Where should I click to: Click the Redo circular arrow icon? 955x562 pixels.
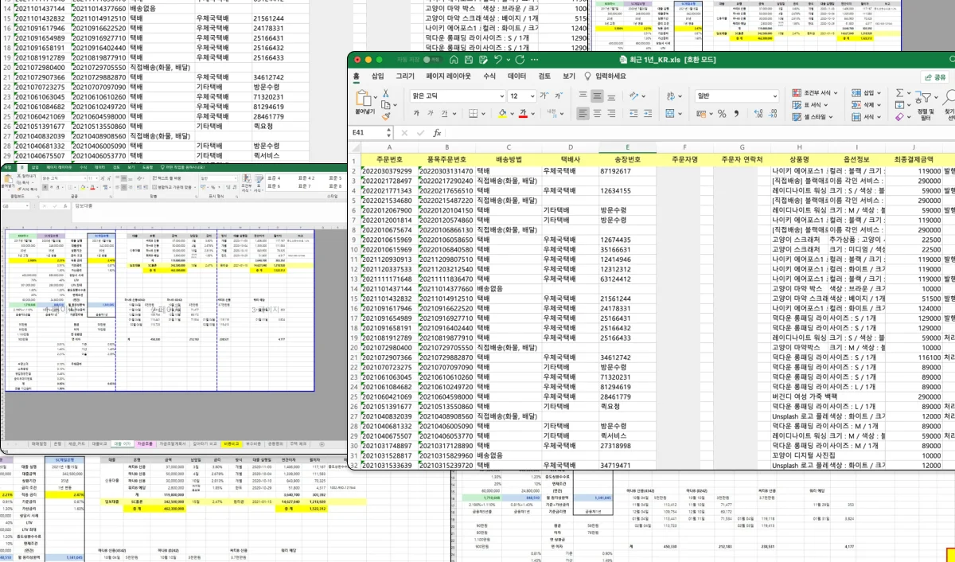tap(519, 60)
